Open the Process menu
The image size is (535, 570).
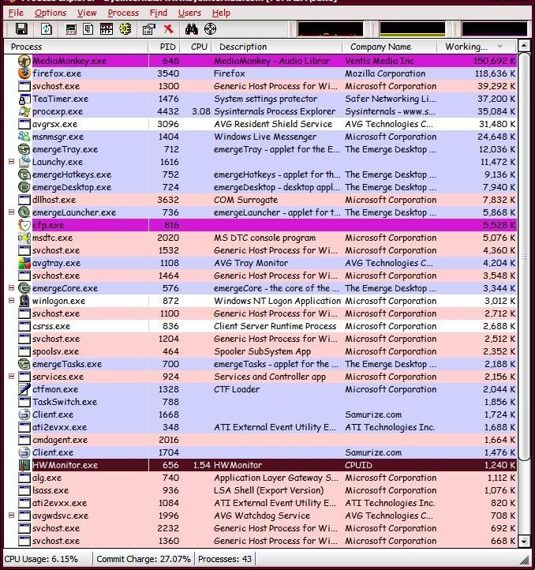(x=123, y=13)
